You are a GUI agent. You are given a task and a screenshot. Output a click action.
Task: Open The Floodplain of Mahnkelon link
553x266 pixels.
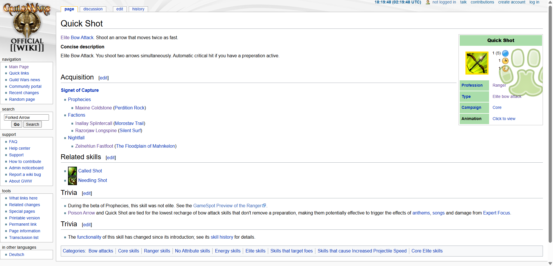pos(145,146)
